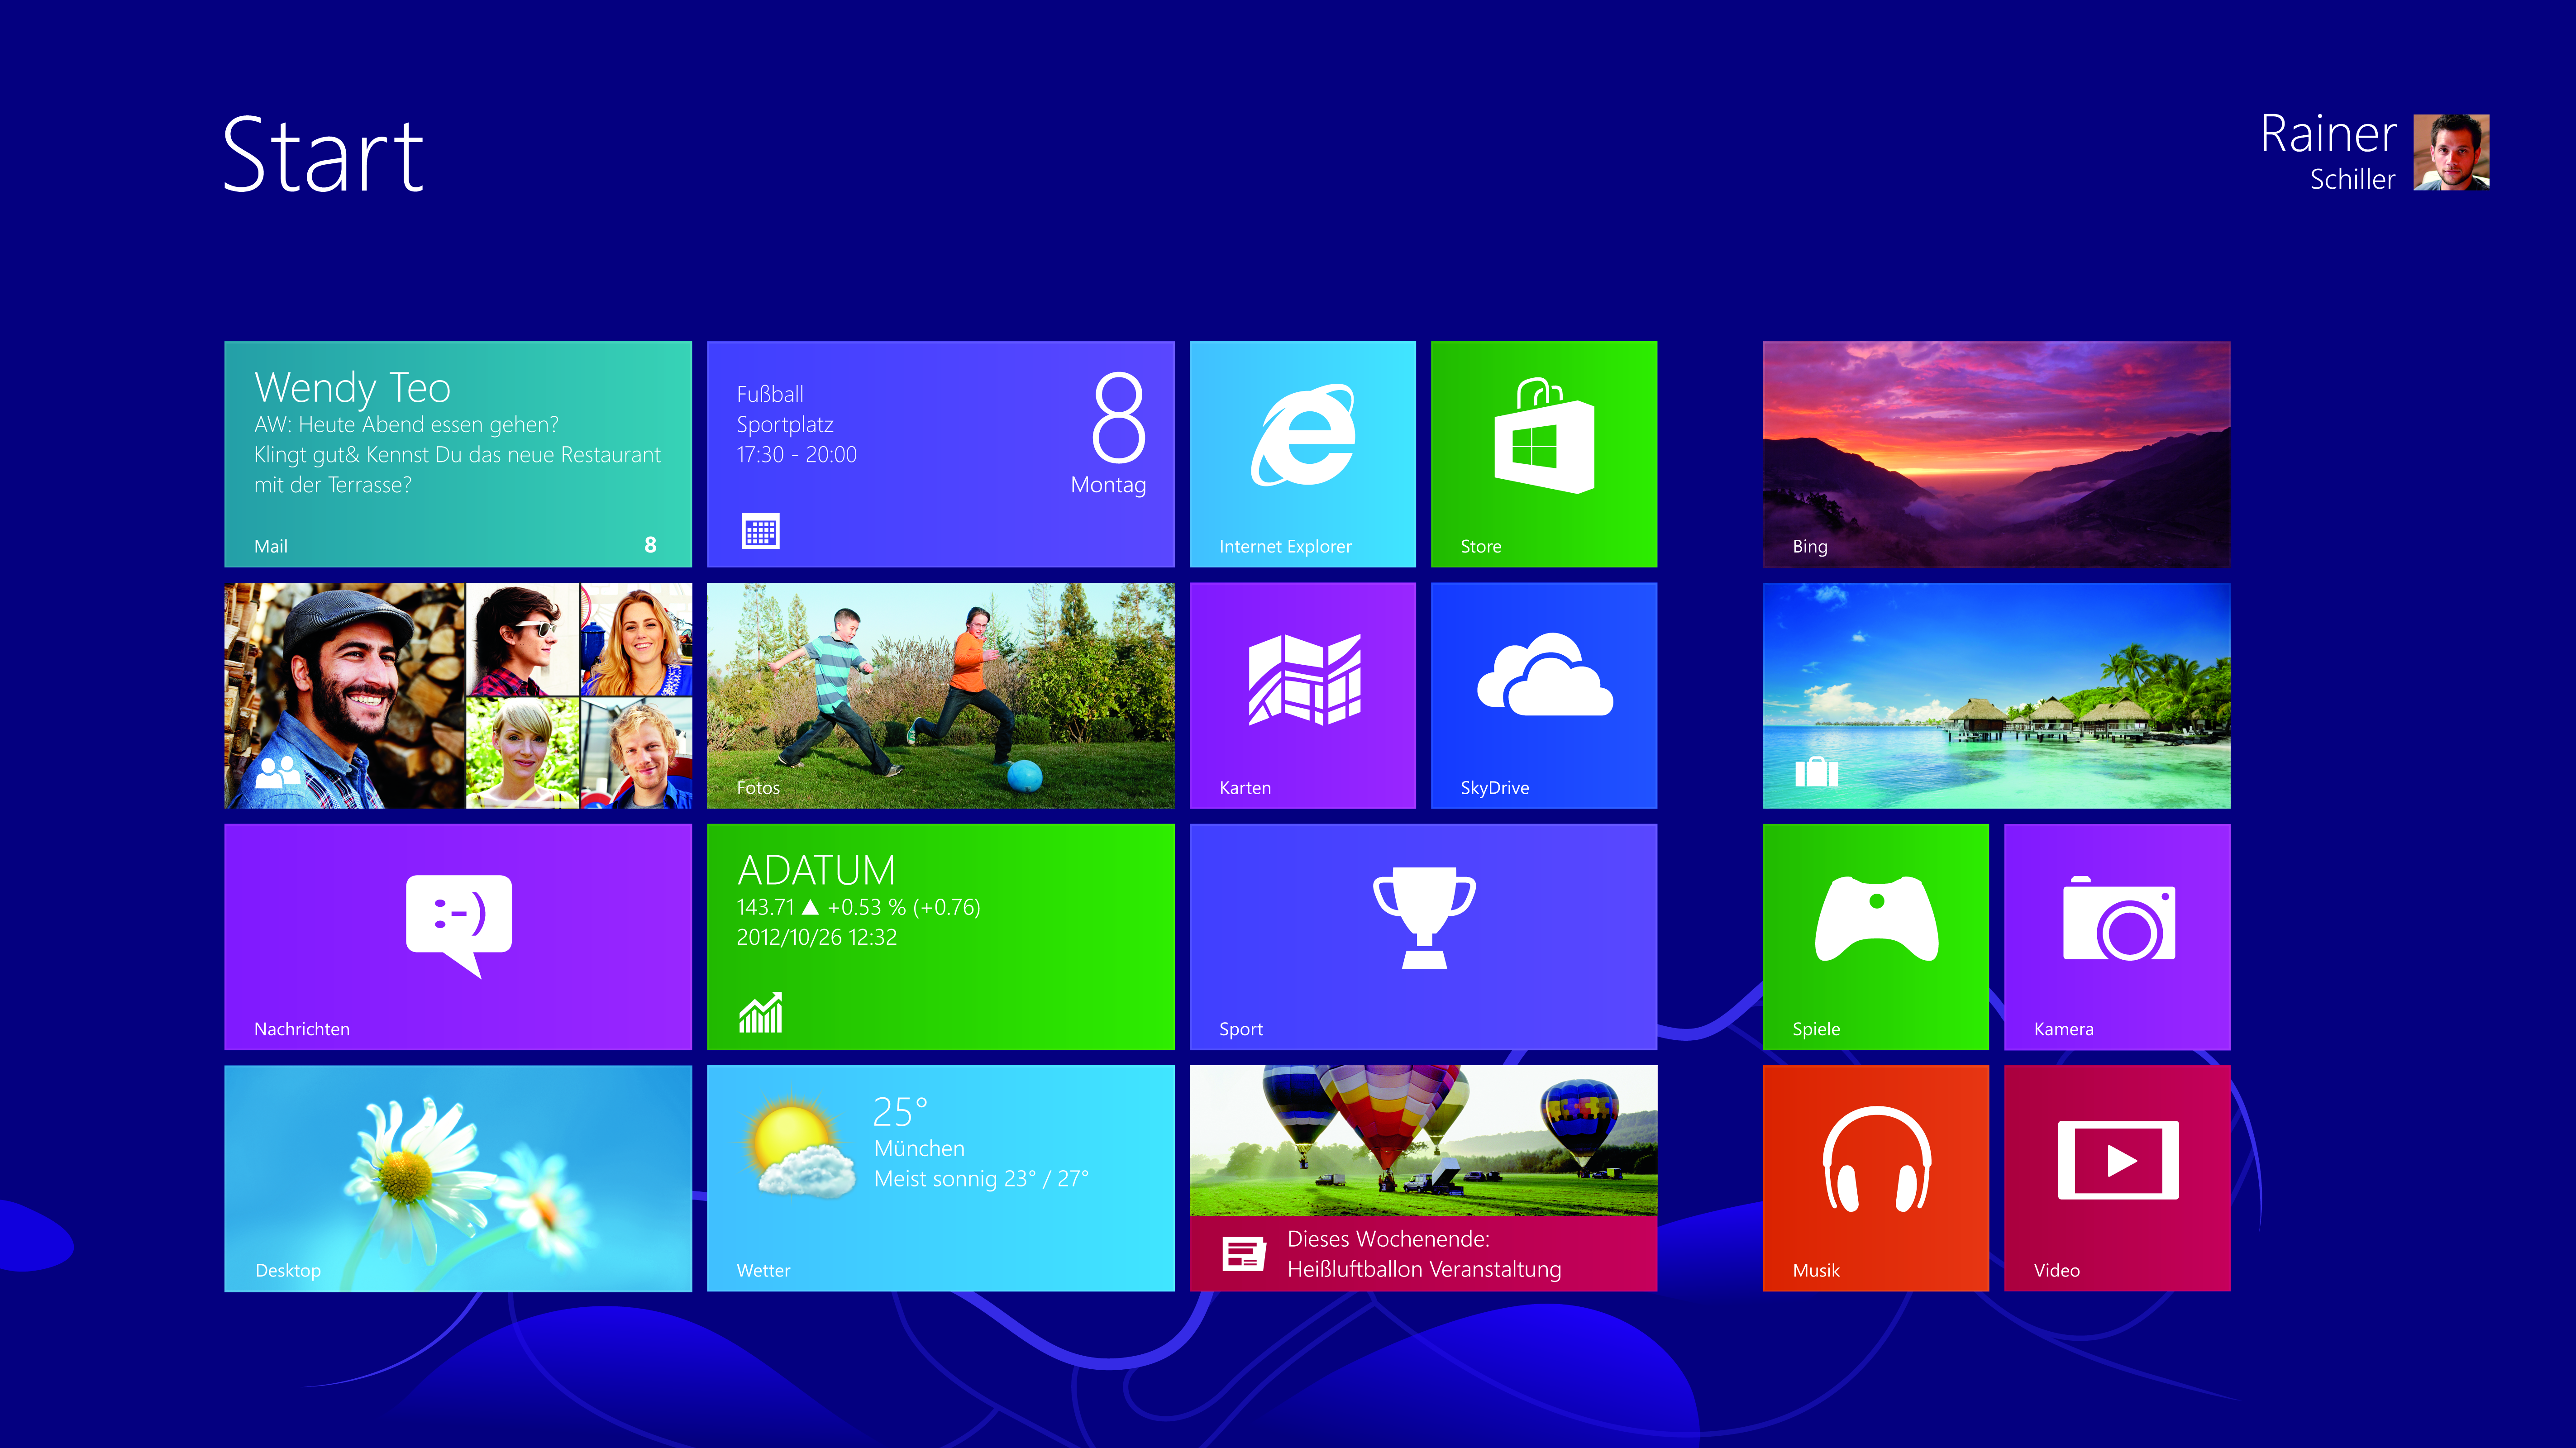Click the Mail unread count 8

[650, 545]
